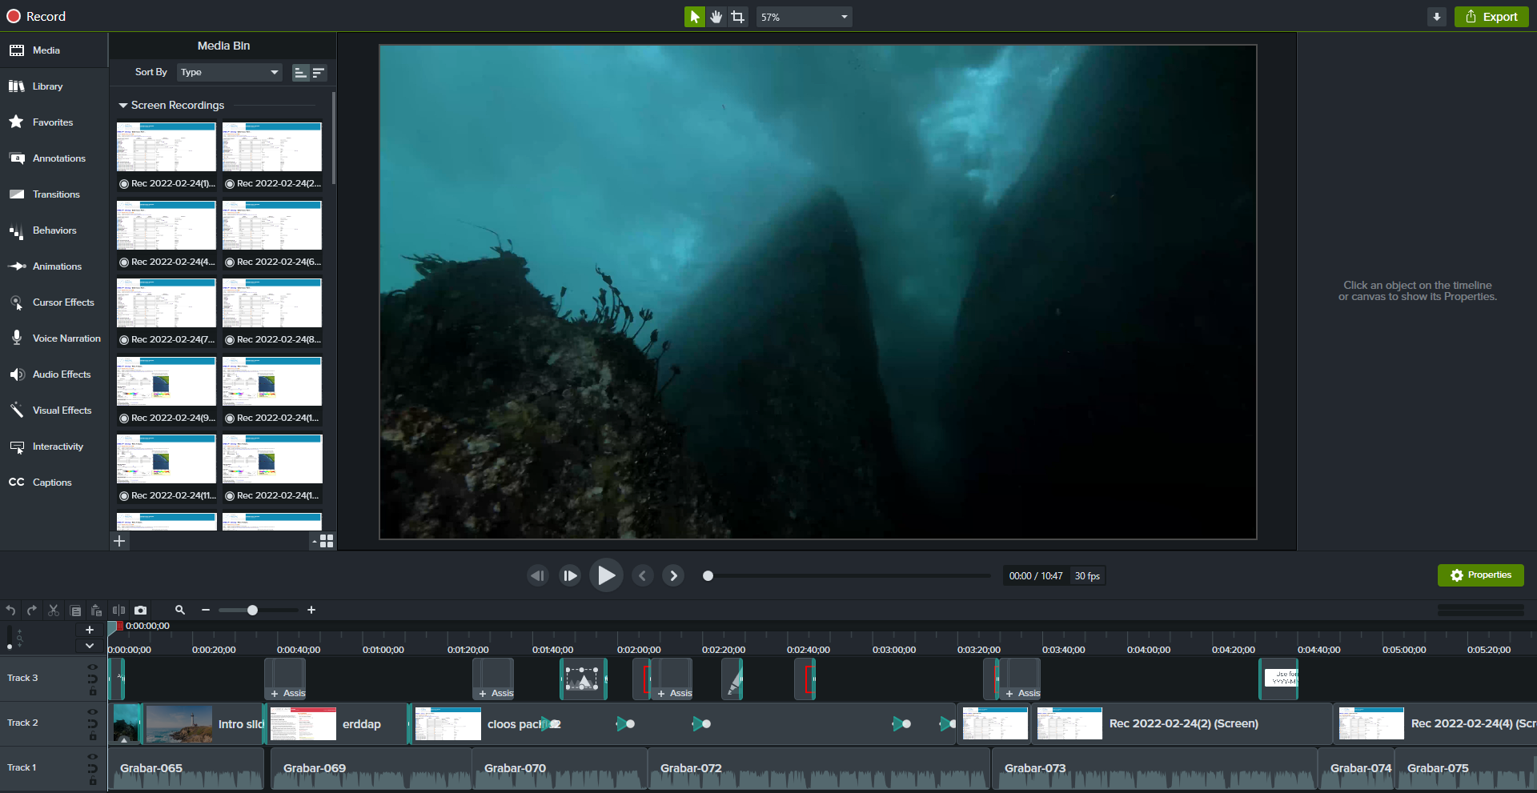Hide Track 3 using eye icon
The height and width of the screenshot is (793, 1537).
click(x=93, y=667)
